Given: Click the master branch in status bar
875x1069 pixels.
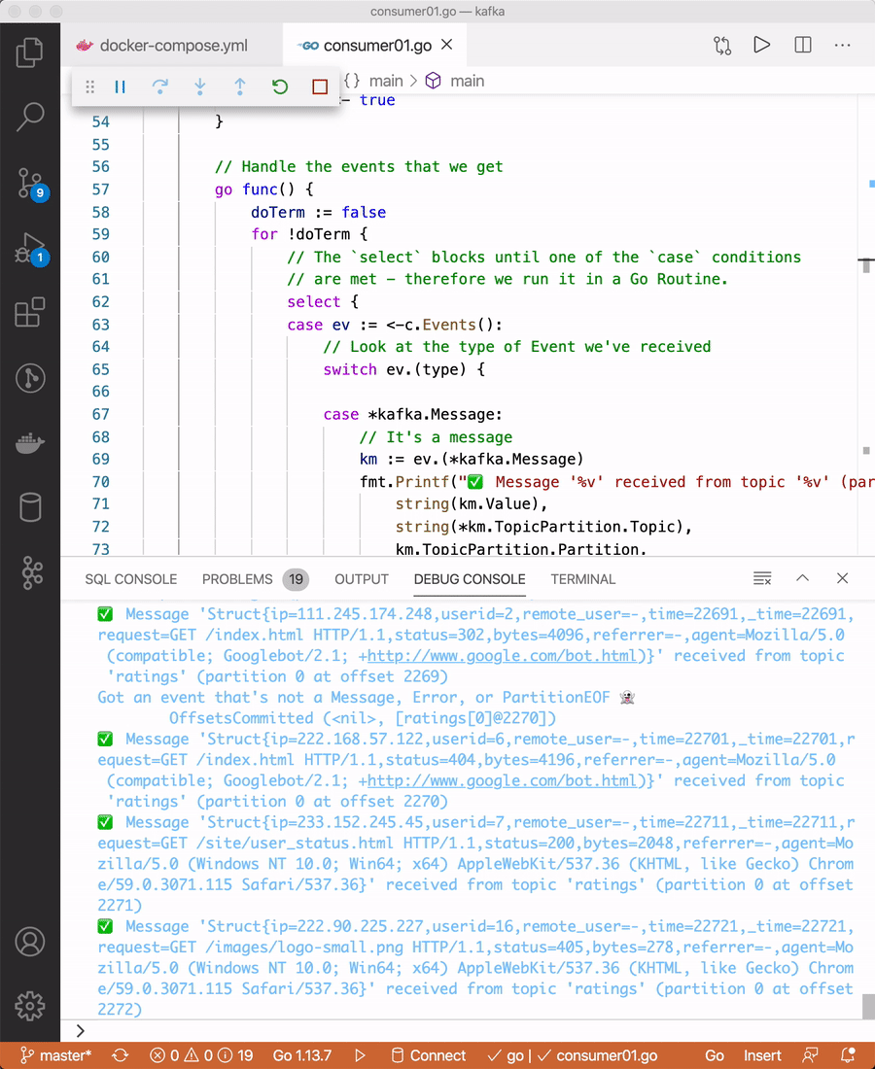Looking at the screenshot, I should pyautogui.click(x=57, y=1055).
